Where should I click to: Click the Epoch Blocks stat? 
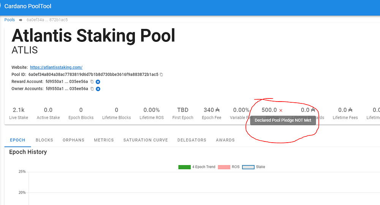(x=81, y=113)
